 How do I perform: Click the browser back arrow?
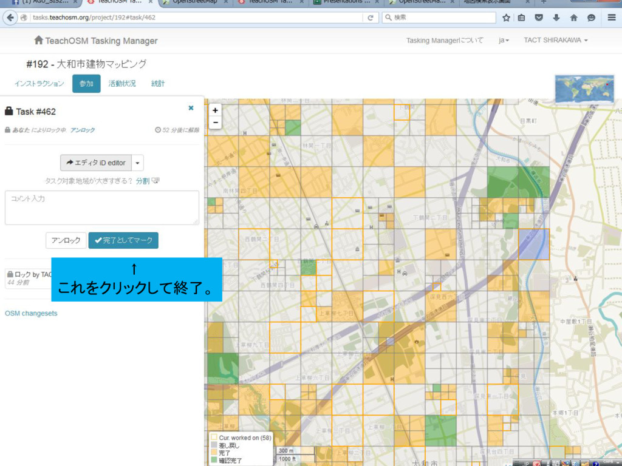(x=10, y=18)
